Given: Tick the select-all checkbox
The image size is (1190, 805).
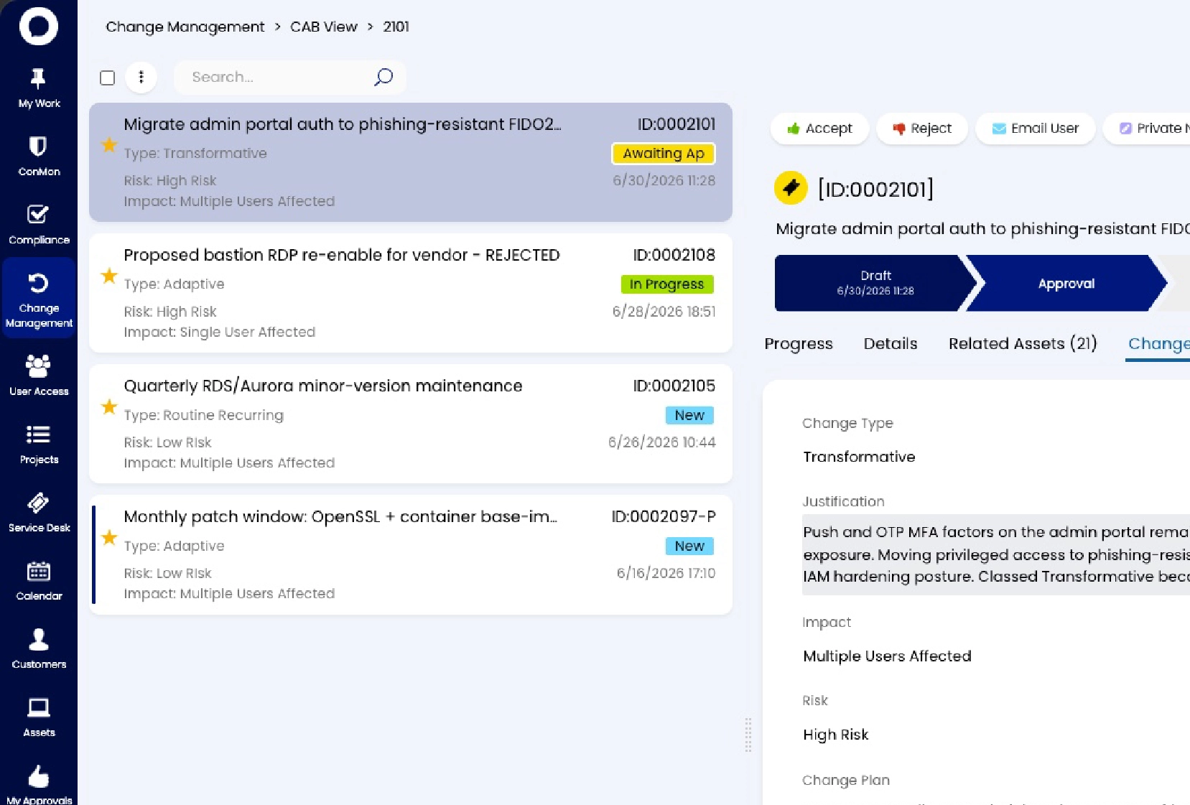Looking at the screenshot, I should [x=107, y=78].
